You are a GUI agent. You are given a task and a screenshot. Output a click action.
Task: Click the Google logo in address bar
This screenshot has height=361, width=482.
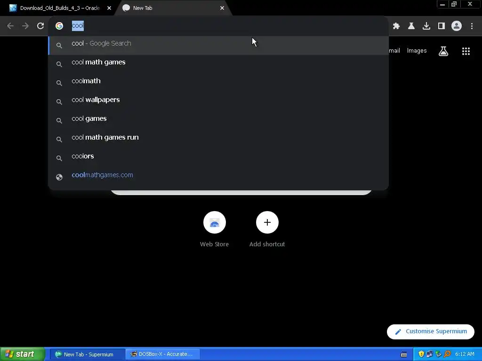[59, 26]
